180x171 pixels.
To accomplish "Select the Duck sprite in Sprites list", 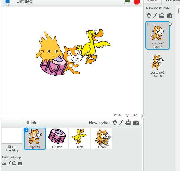I will coord(79,138).
